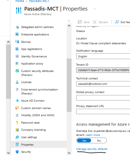Screen dimensions: 130x155
Task: Click sidebar menu scrollbar thumb
Action: tap(69, 85)
